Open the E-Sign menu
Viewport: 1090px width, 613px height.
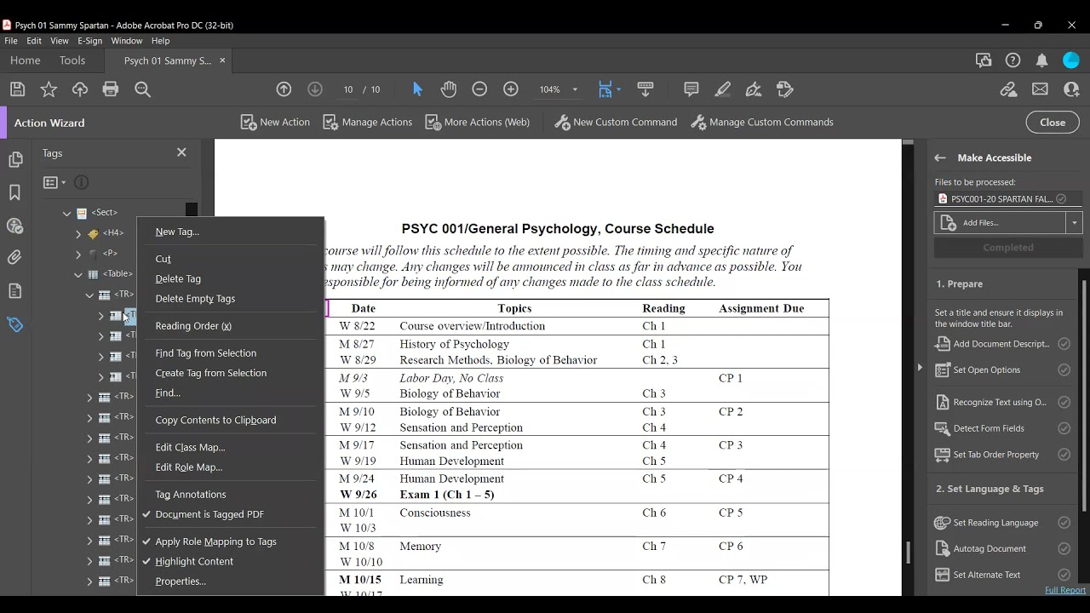[x=89, y=41]
